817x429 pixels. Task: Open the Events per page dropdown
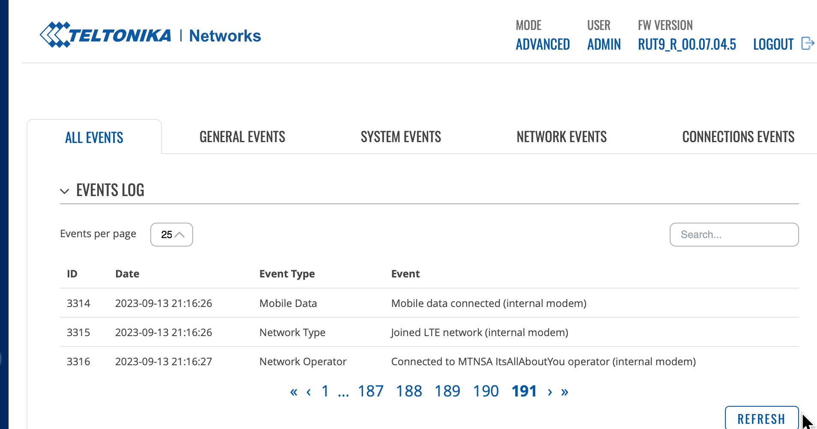pyautogui.click(x=172, y=235)
